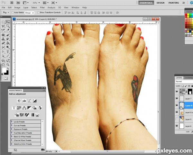Show more workspaces via double-arrow

[184, 3]
